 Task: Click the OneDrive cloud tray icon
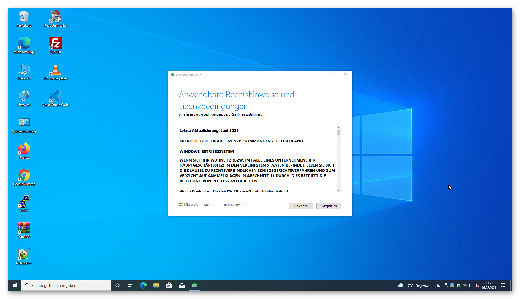click(x=465, y=285)
